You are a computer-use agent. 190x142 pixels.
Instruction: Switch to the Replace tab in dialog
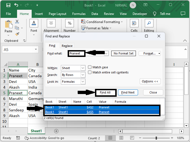tap(67, 46)
